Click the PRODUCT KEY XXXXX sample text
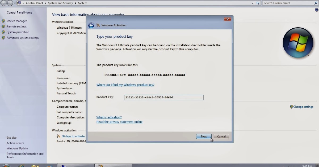 click(145, 75)
